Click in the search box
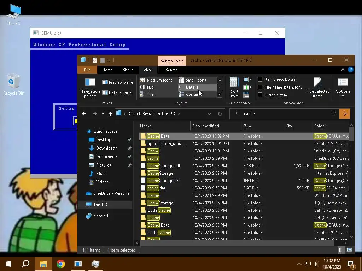 285,114
